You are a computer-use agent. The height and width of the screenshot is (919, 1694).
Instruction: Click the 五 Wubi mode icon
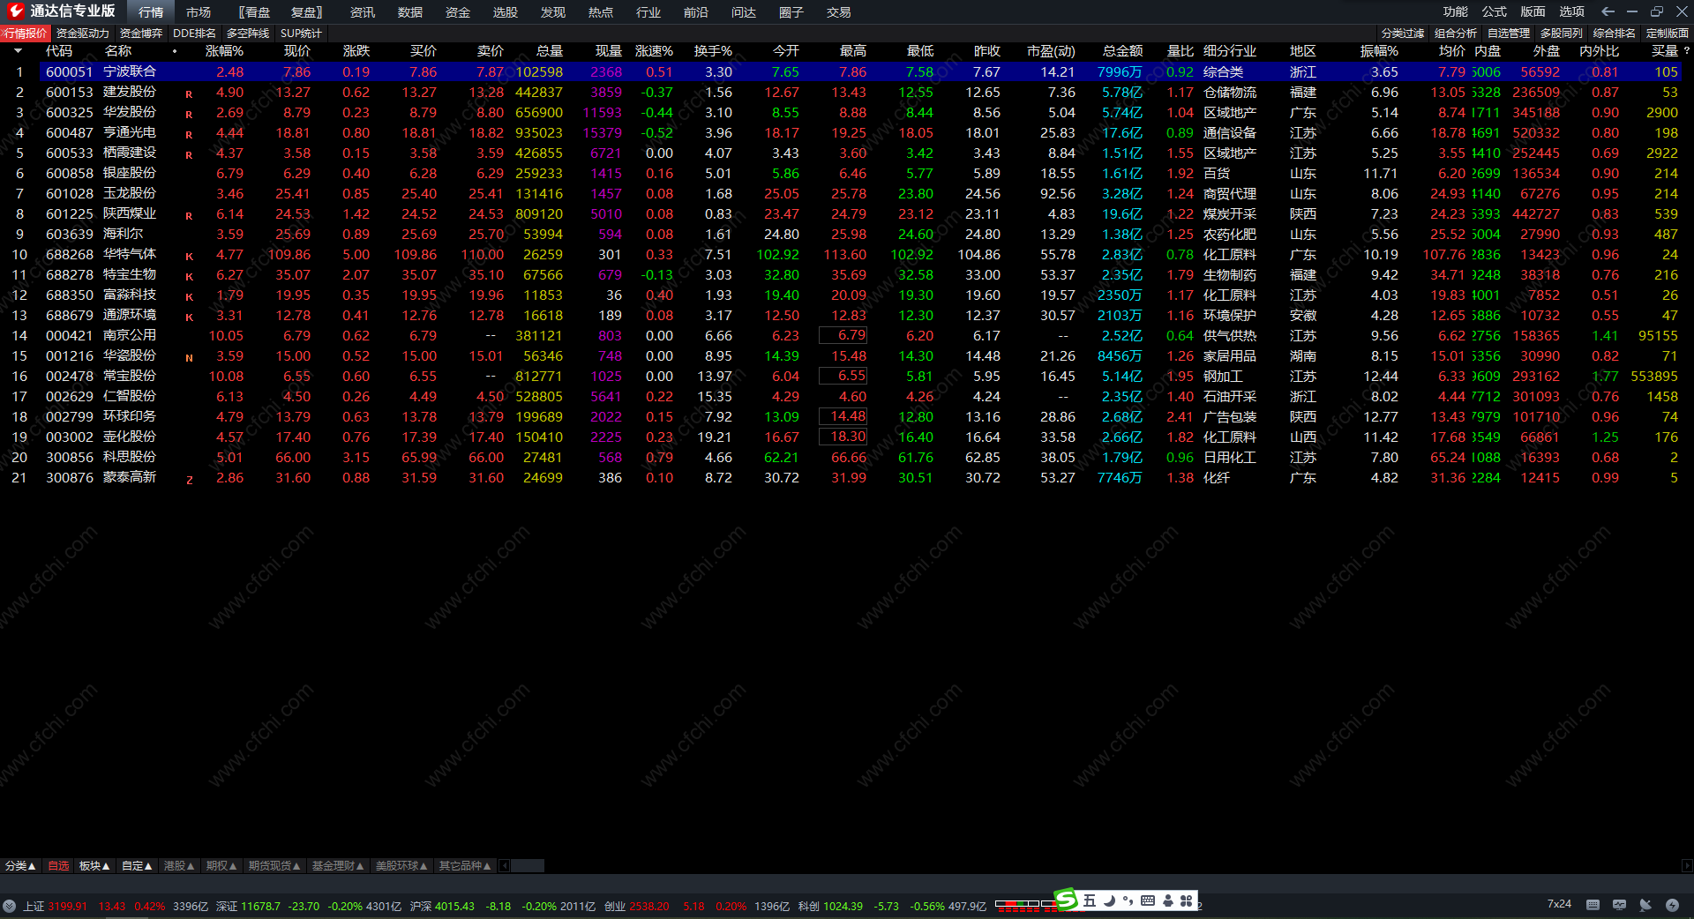click(1090, 900)
